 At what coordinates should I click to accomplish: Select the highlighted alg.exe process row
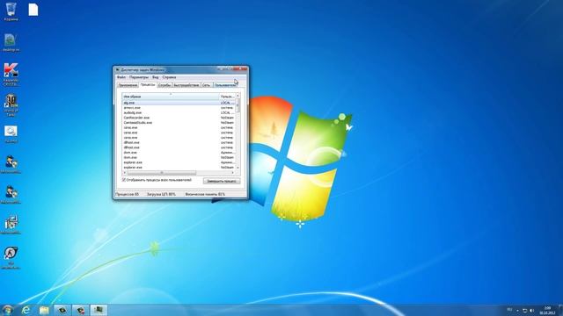tap(179, 103)
